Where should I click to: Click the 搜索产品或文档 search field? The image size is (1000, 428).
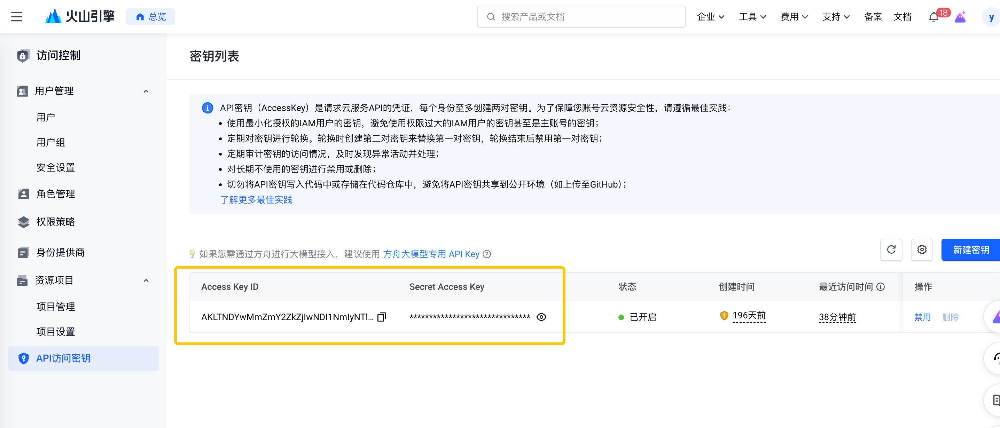[x=581, y=17]
